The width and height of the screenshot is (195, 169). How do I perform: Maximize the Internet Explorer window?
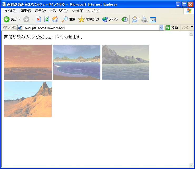184,4
